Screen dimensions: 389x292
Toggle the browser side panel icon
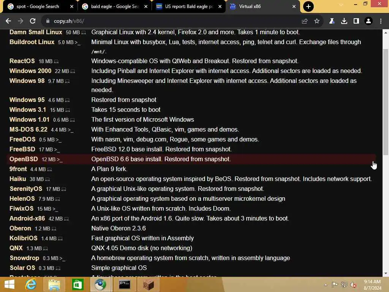(356, 21)
